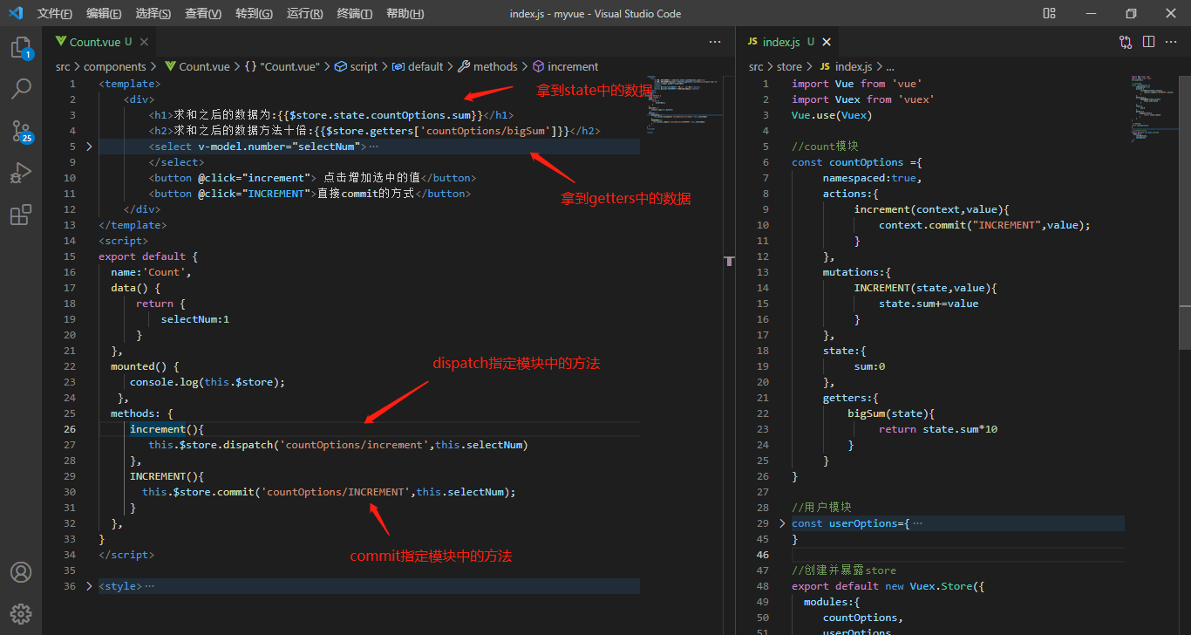Screen dimensions: 1191x635
Task: Open the store breadcrumb in index.js editor
Action: (789, 66)
